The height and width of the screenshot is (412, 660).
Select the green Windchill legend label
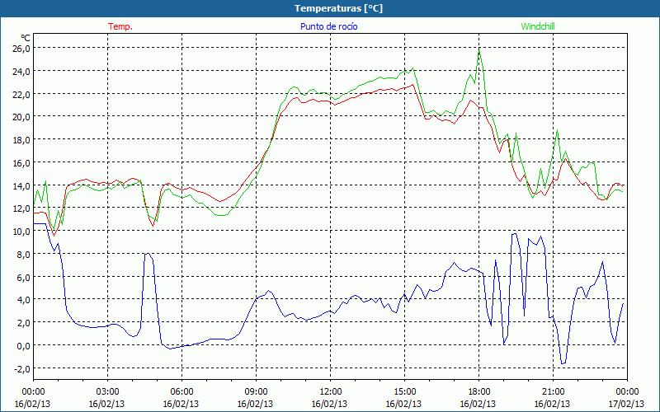[538, 26]
